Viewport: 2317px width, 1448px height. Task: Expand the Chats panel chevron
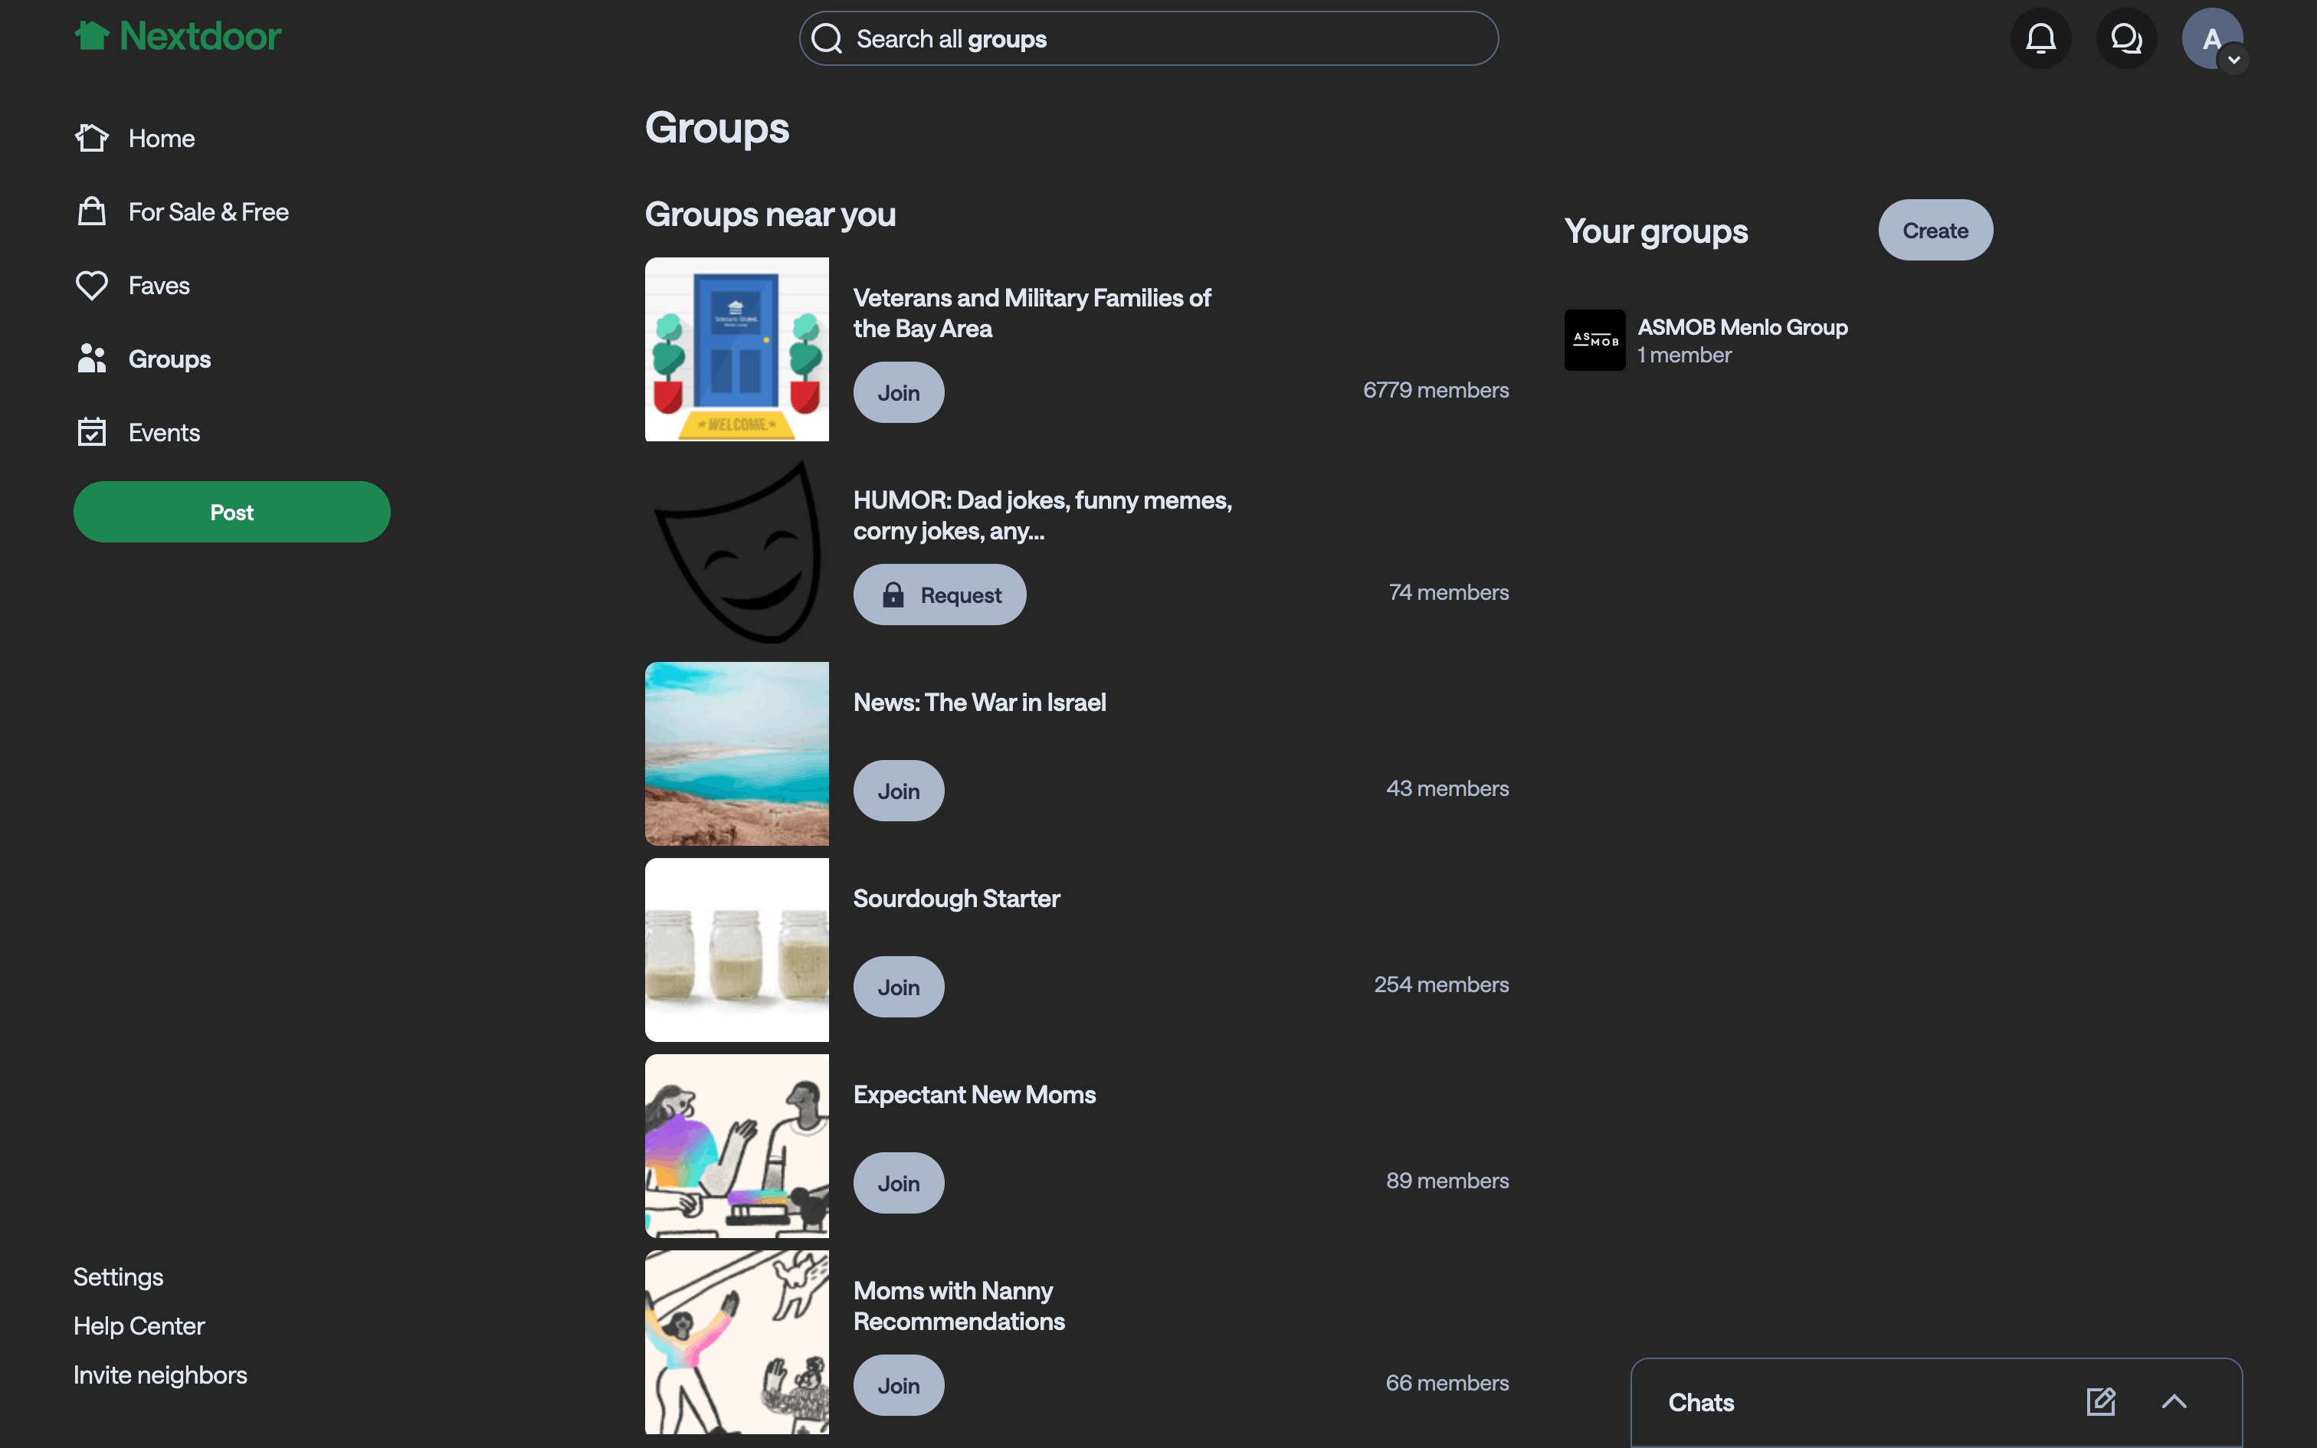(2174, 1402)
